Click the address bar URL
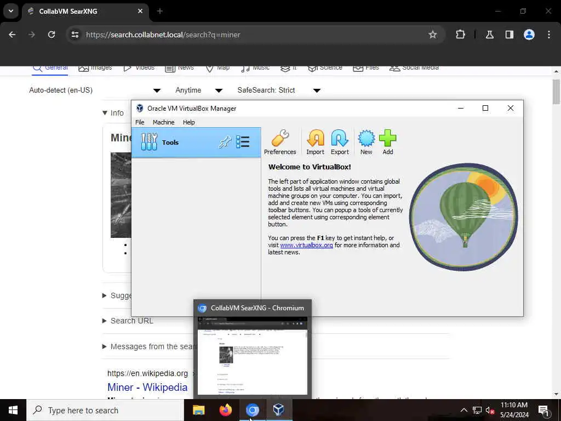The height and width of the screenshot is (421, 561). (x=163, y=35)
